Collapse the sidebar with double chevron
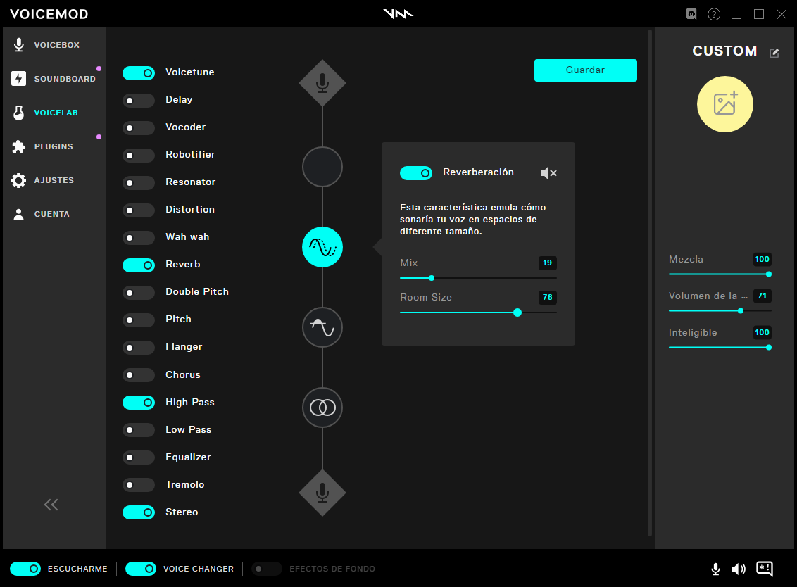 click(51, 505)
